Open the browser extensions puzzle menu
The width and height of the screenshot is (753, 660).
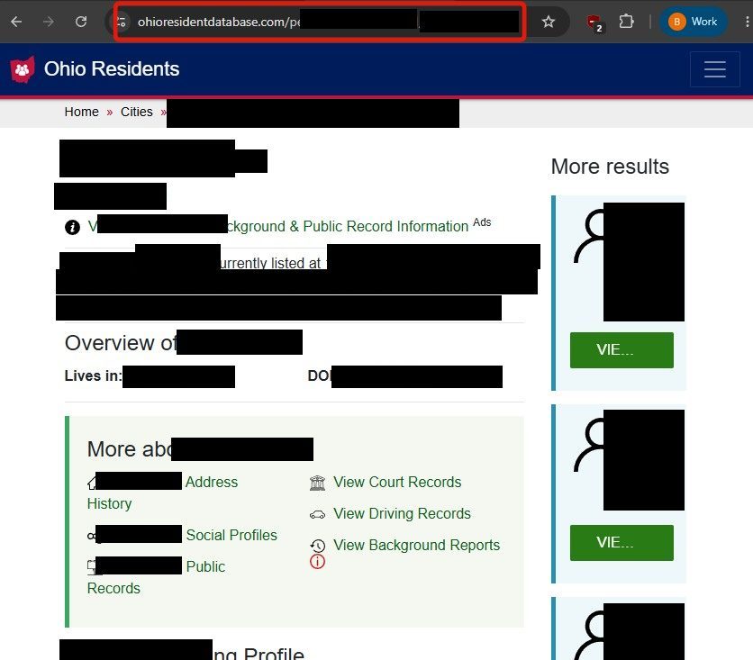626,22
